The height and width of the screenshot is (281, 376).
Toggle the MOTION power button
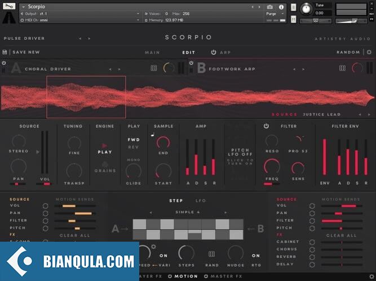click(170, 276)
